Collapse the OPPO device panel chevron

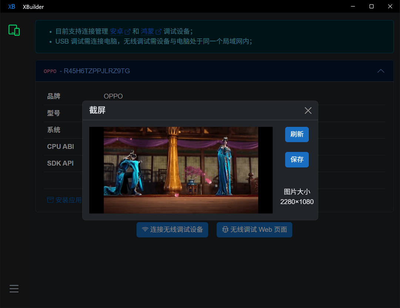tap(381, 71)
